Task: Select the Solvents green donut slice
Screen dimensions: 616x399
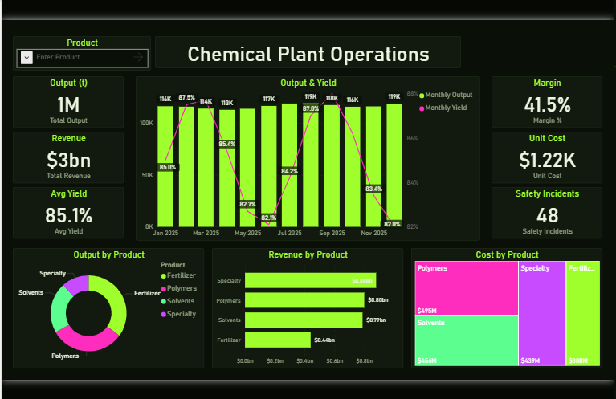Action: click(x=59, y=310)
